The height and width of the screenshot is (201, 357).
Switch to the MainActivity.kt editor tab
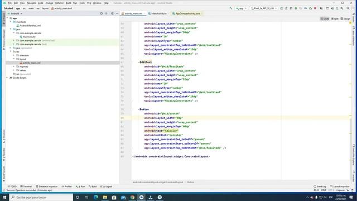158,13
